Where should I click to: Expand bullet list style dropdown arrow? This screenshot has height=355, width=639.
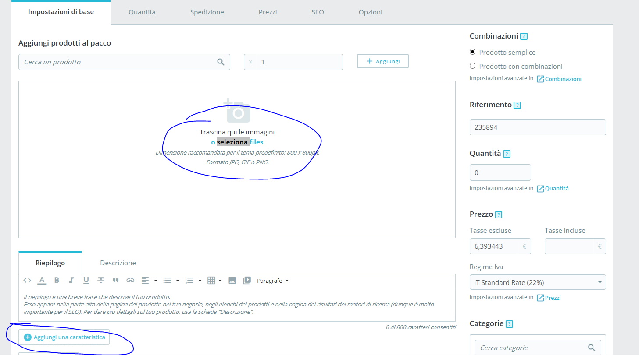178,281
